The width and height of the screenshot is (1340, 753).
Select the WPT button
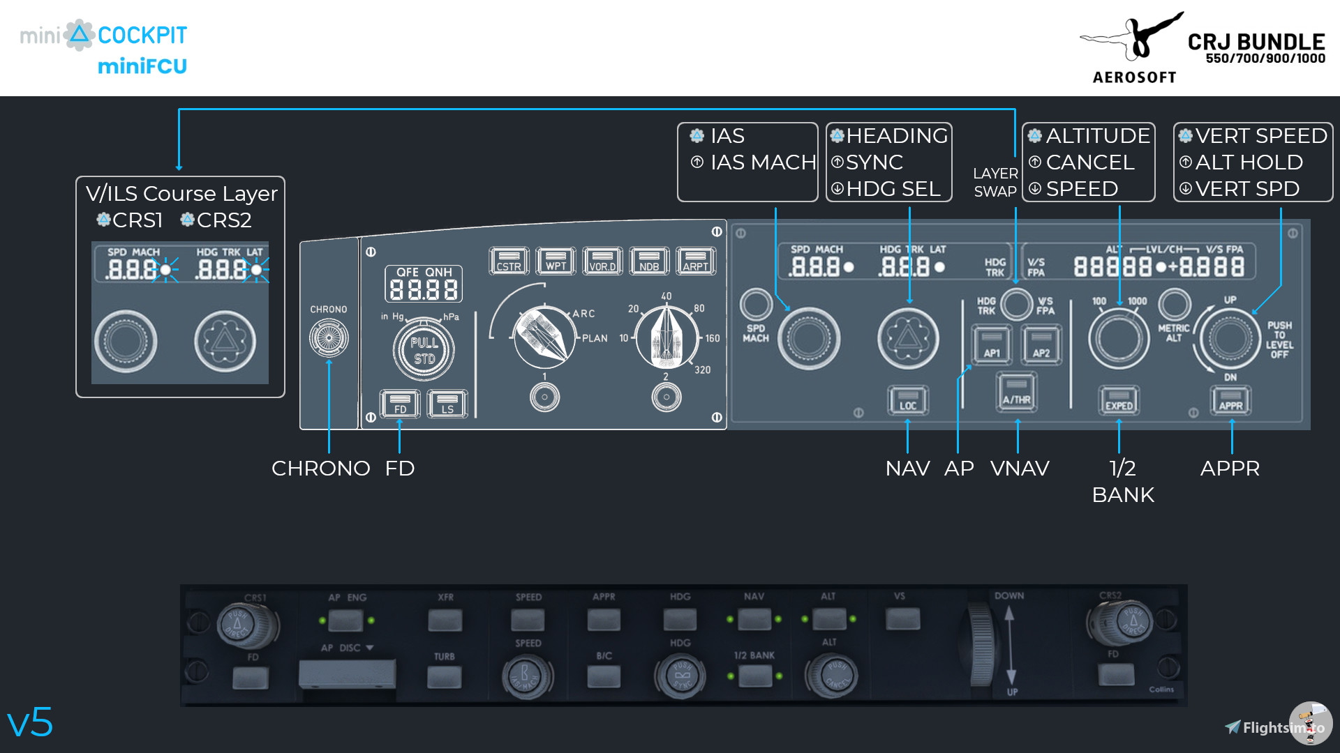click(556, 261)
